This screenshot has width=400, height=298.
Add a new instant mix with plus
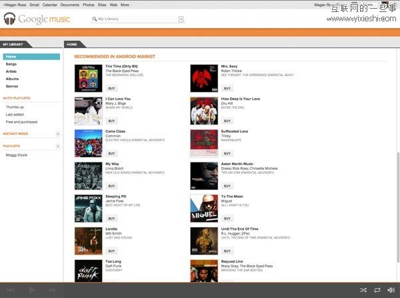click(58, 134)
